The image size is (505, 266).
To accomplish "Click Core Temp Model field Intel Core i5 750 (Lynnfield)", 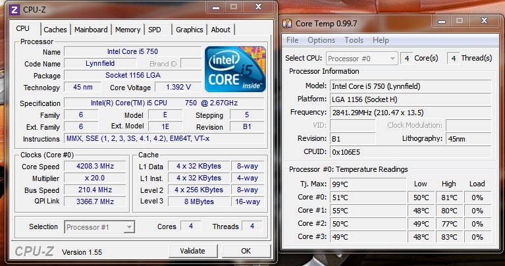I will click(411, 86).
